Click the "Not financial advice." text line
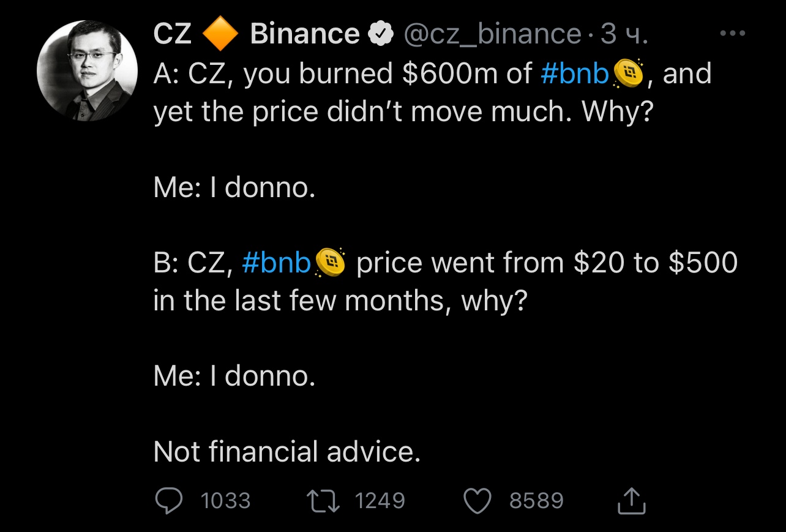Screen dimensions: 786x532 287,452
